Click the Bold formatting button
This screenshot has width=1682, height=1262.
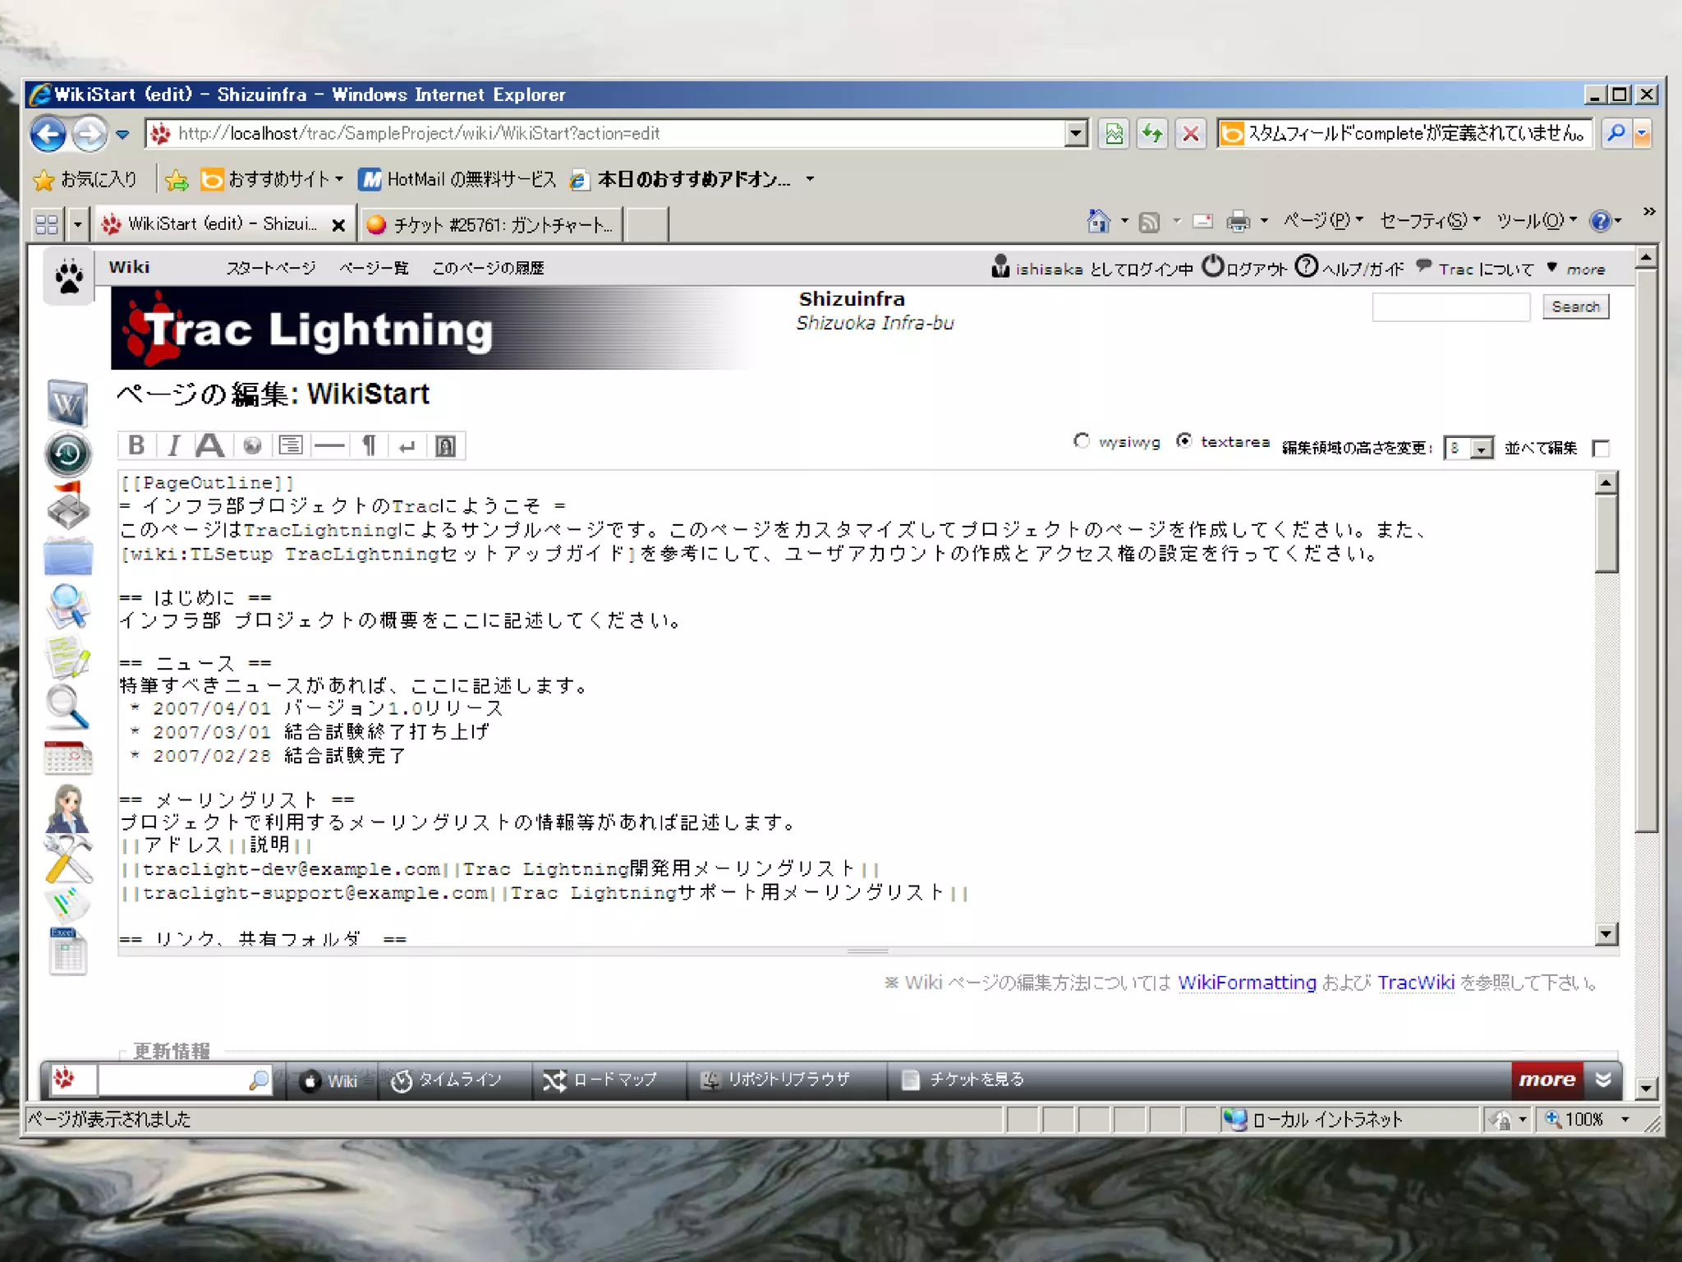136,445
